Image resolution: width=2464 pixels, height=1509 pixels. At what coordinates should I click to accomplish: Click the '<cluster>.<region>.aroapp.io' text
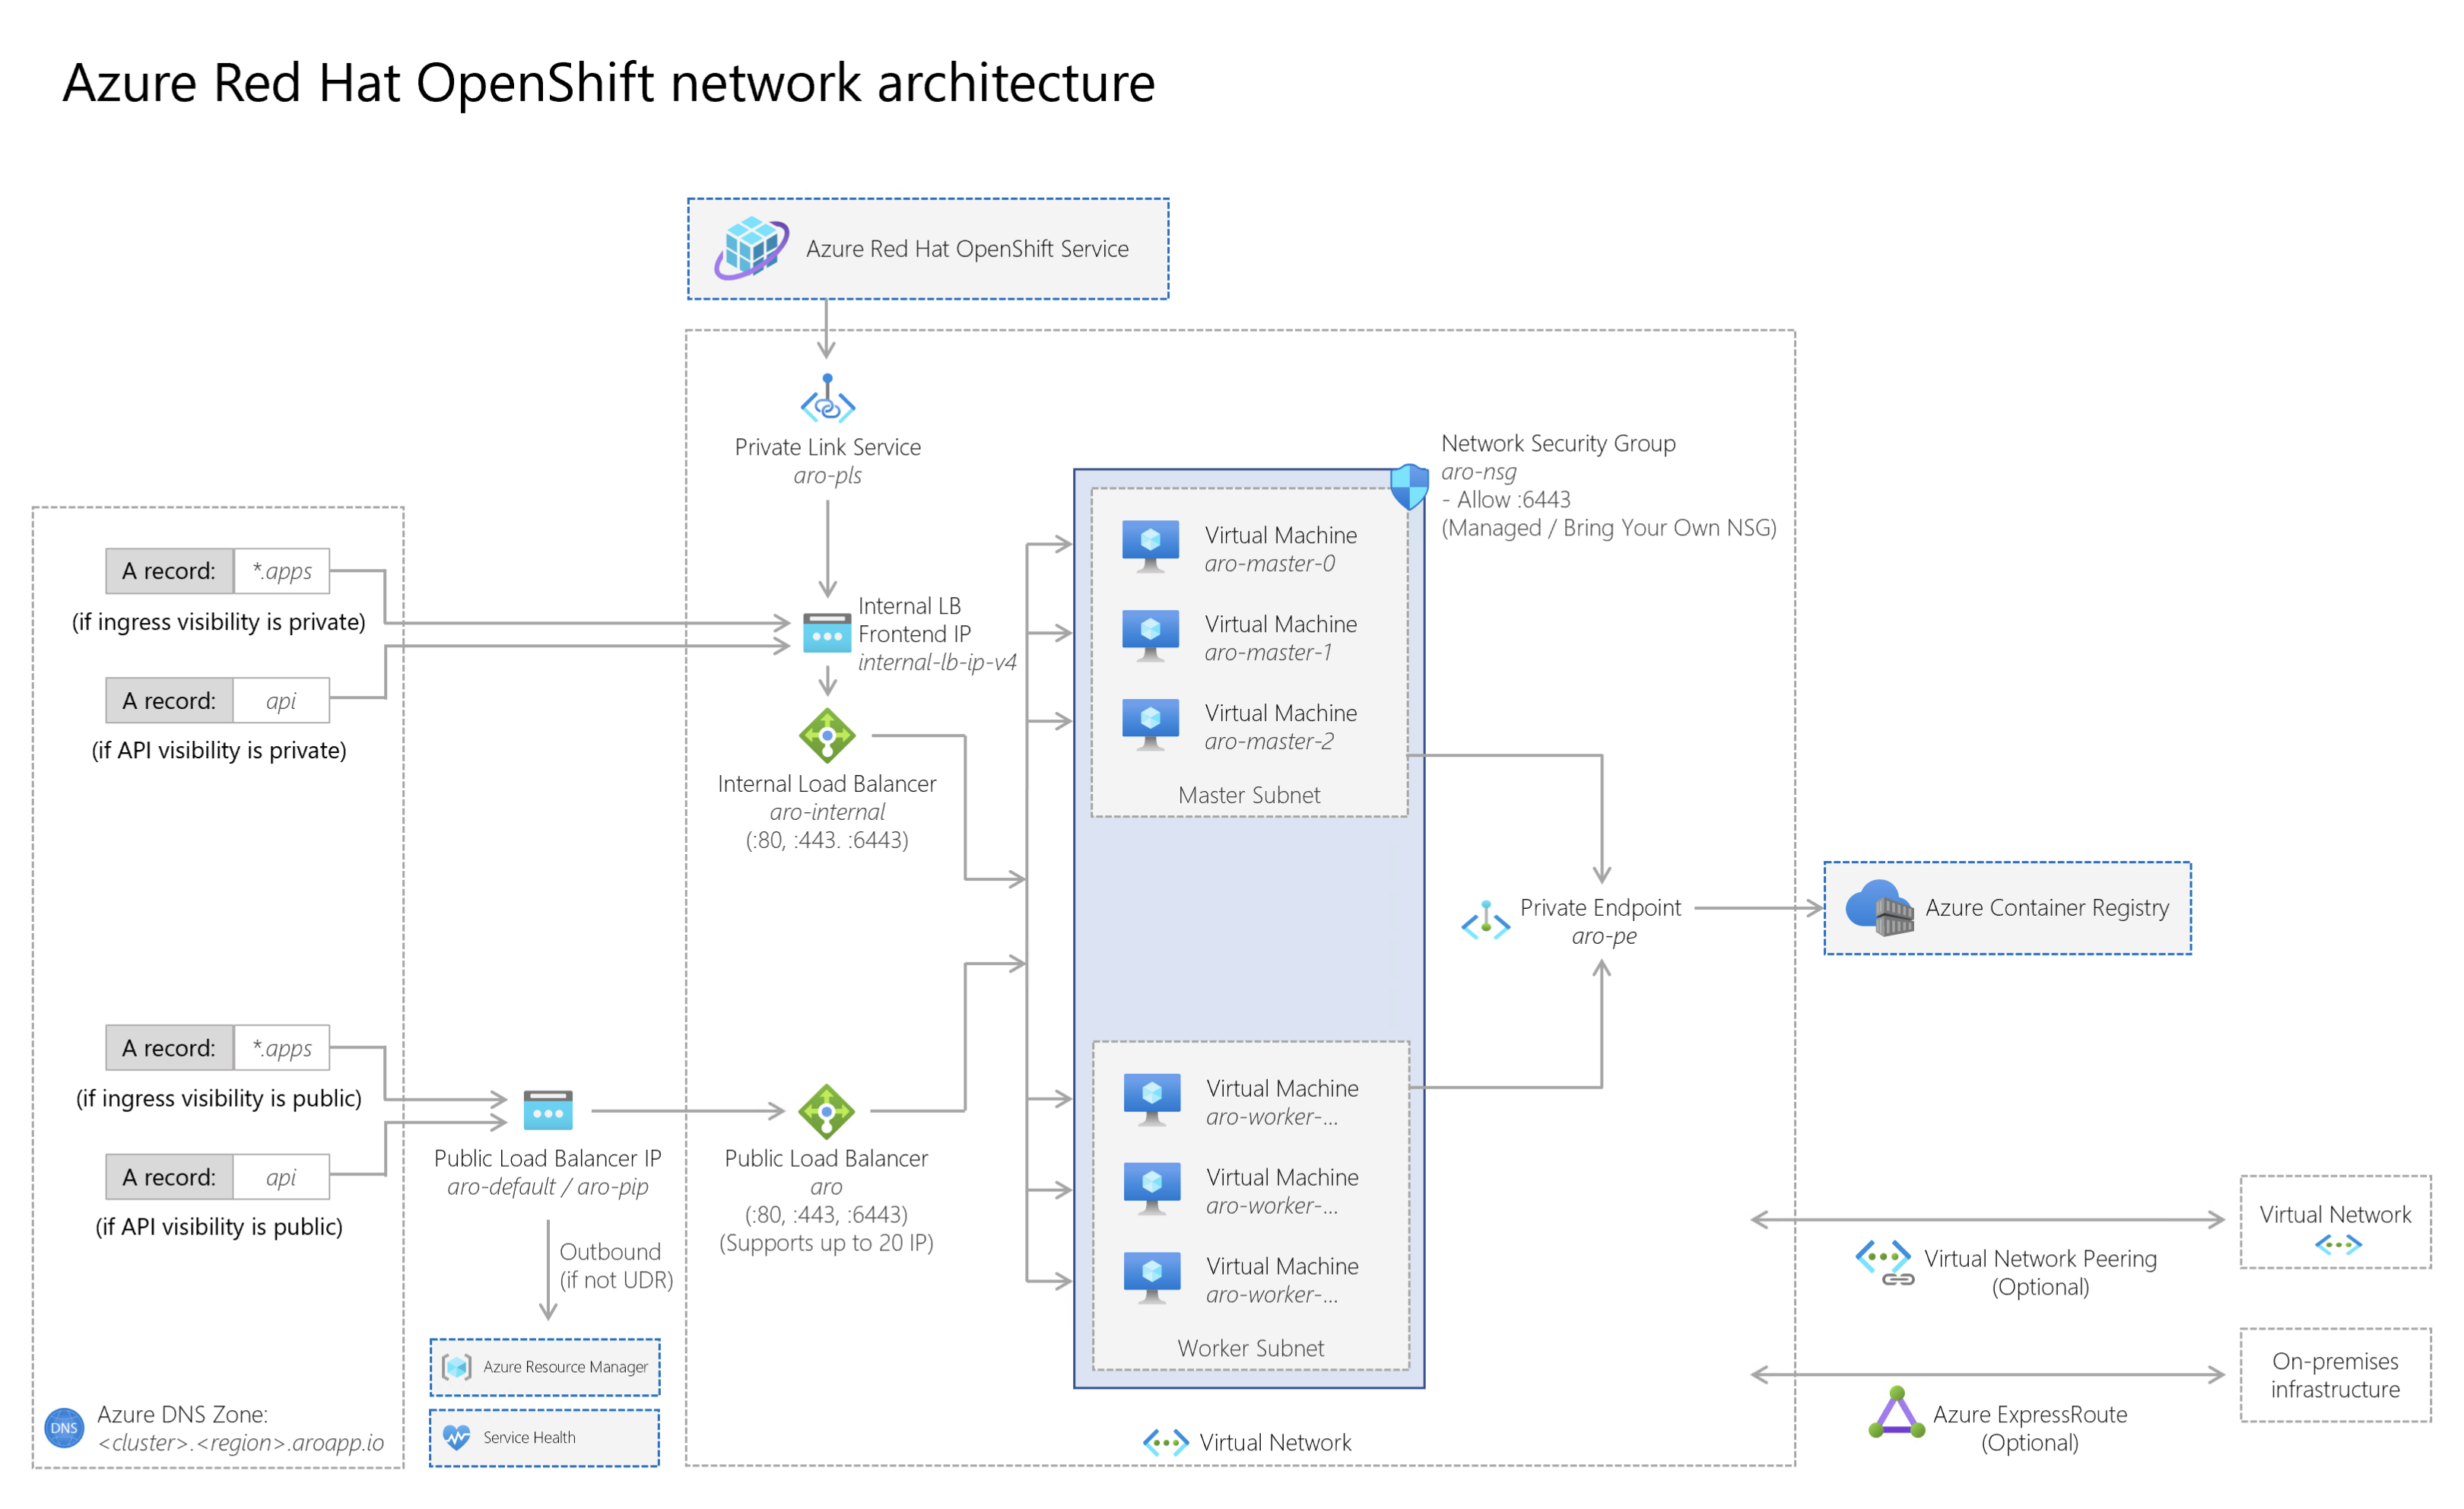(x=241, y=1443)
